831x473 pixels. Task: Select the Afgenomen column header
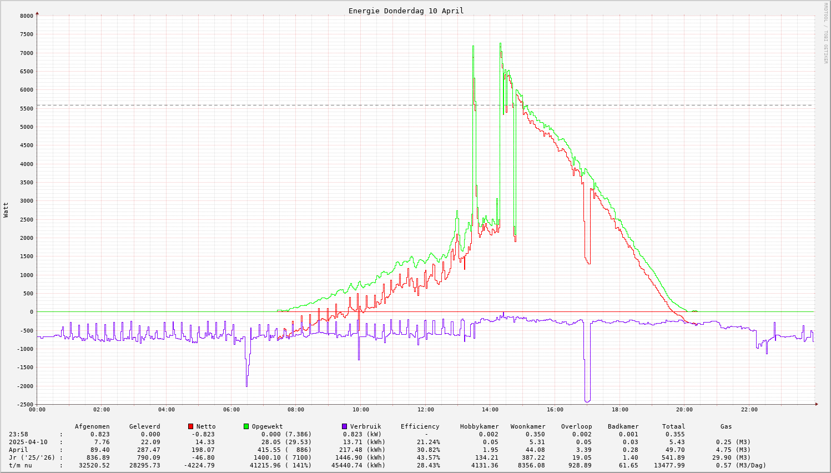coord(92,426)
